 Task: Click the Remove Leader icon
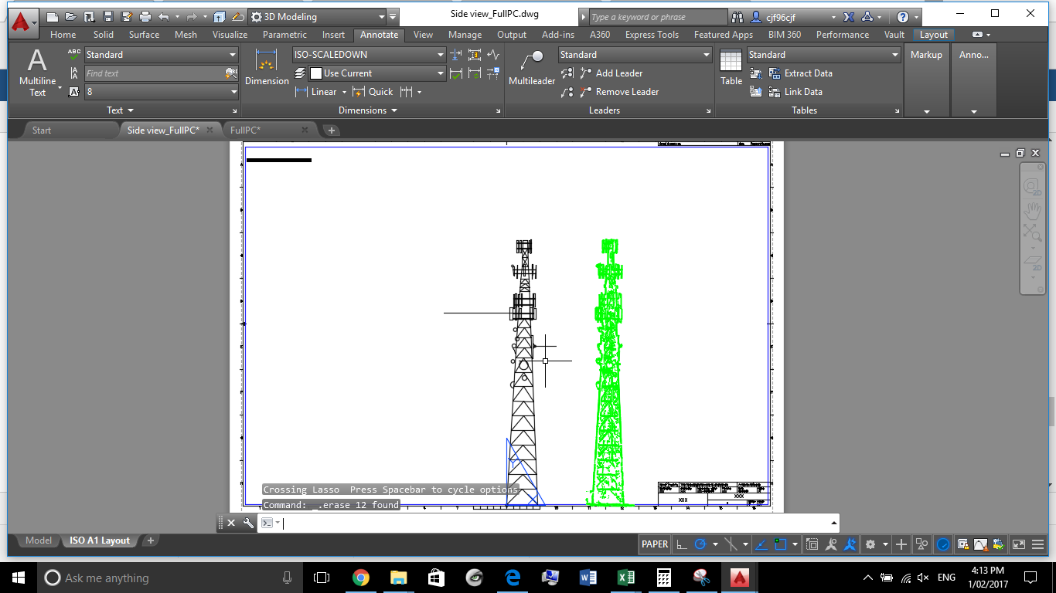click(x=622, y=91)
